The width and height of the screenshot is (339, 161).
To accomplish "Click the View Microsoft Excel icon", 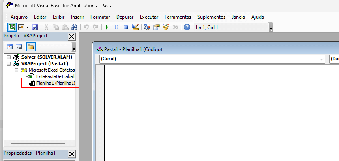I will tap(11, 27).
